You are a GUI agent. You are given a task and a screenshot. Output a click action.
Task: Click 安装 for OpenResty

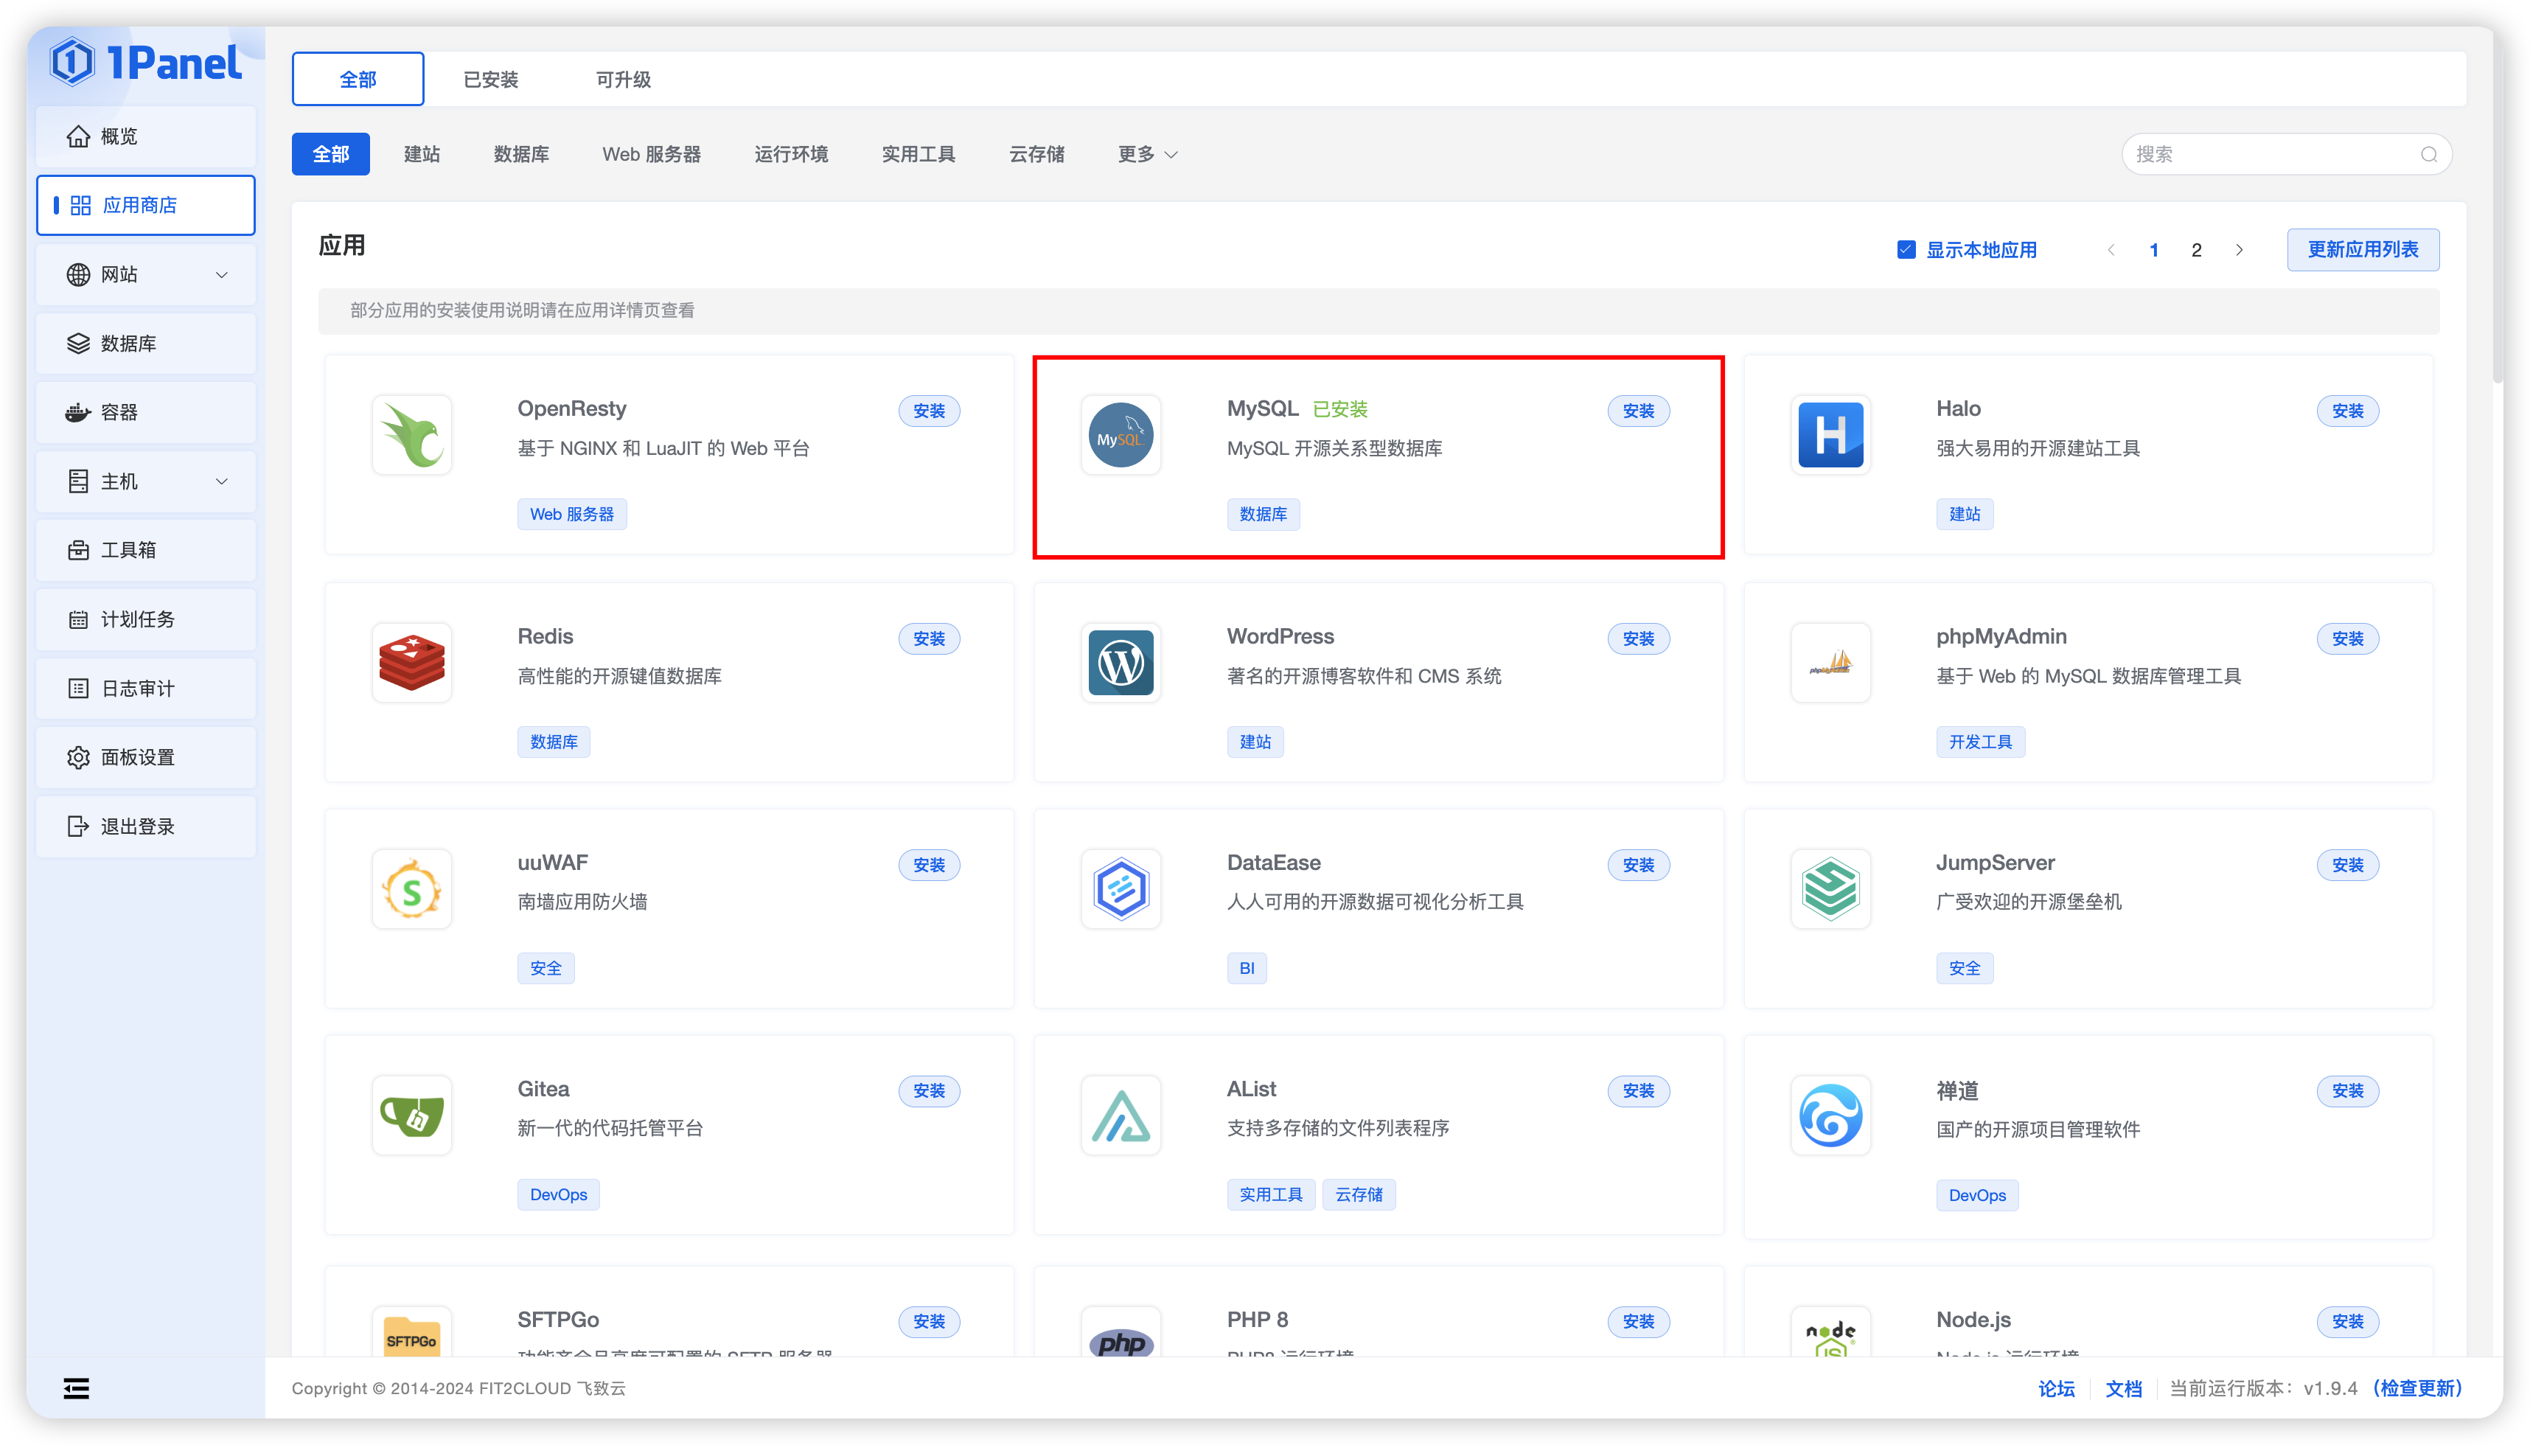tap(929, 411)
